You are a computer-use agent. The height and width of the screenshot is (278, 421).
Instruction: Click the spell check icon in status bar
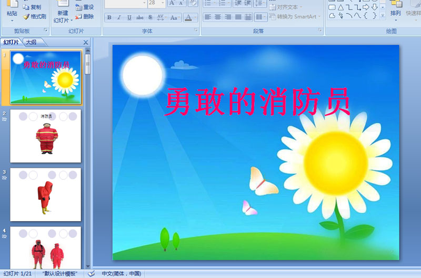[x=91, y=273]
